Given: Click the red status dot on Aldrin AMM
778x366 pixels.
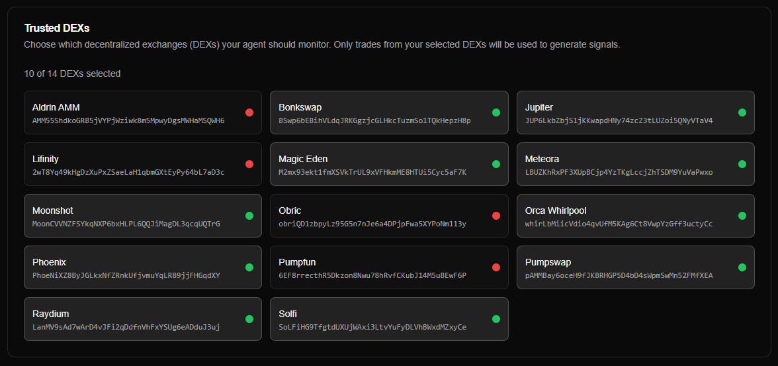Looking at the screenshot, I should click(249, 113).
